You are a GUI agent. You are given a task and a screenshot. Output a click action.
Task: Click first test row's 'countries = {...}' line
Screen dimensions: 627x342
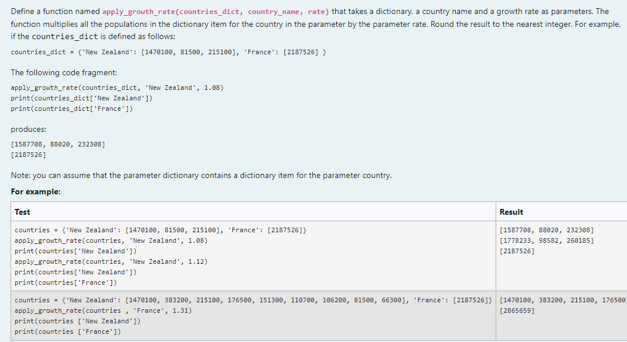pos(161,230)
